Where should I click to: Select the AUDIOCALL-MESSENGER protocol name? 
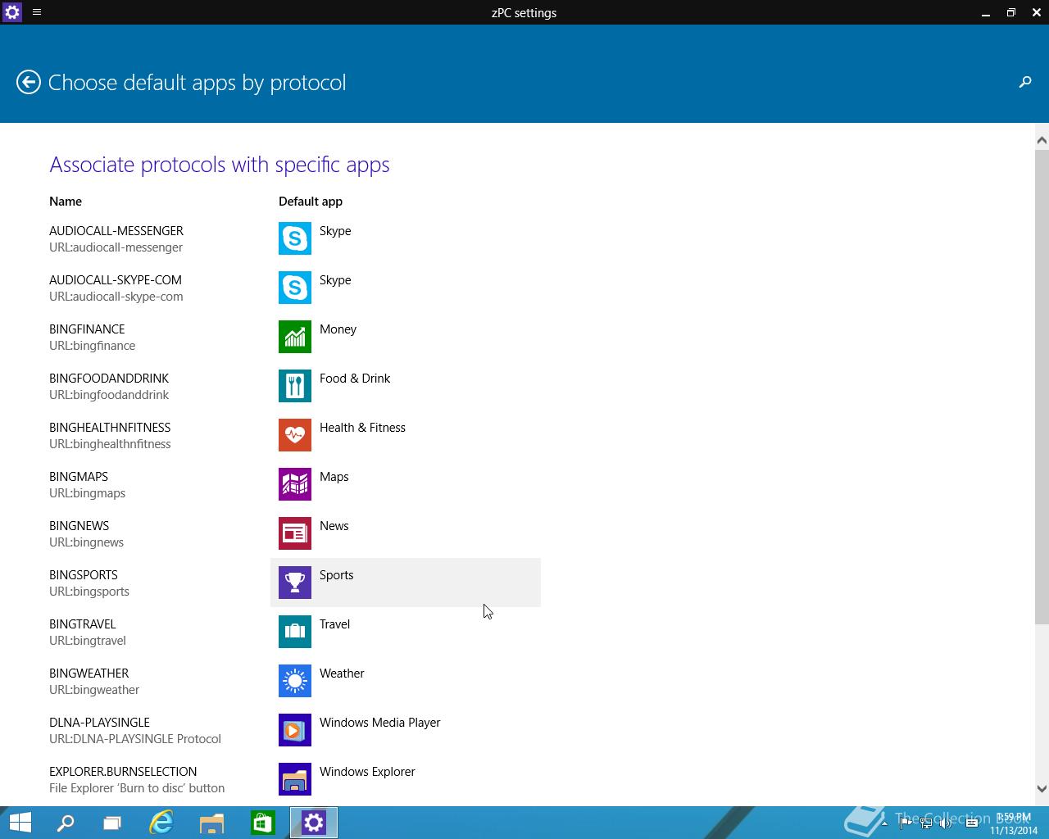pyautogui.click(x=116, y=231)
